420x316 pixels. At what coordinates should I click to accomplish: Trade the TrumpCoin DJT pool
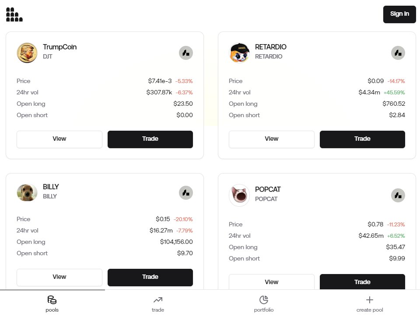click(x=150, y=139)
